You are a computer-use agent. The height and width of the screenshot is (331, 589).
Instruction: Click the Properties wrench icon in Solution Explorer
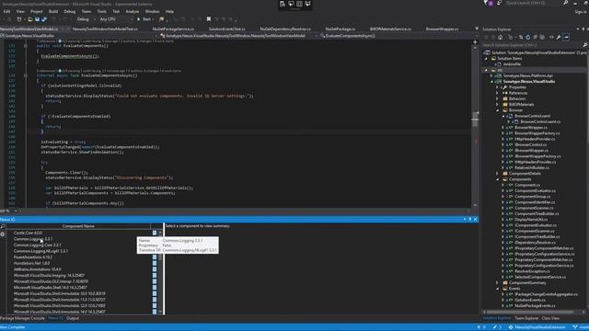[x=559, y=37]
